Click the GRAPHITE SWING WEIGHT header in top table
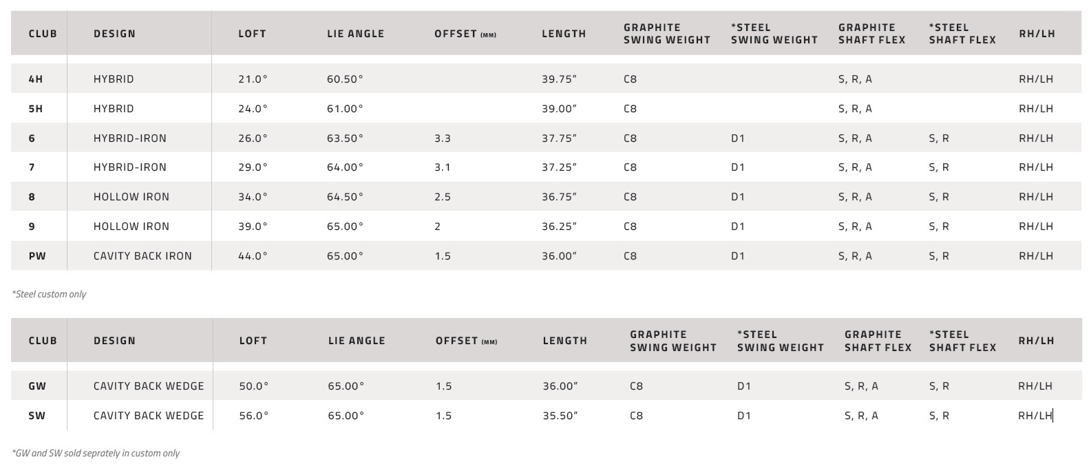The height and width of the screenshot is (466, 1091). point(667,34)
